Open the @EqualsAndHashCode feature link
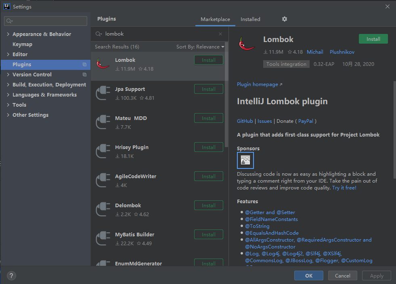Screen dimensions: 396x284 pyautogui.click(x=272, y=233)
